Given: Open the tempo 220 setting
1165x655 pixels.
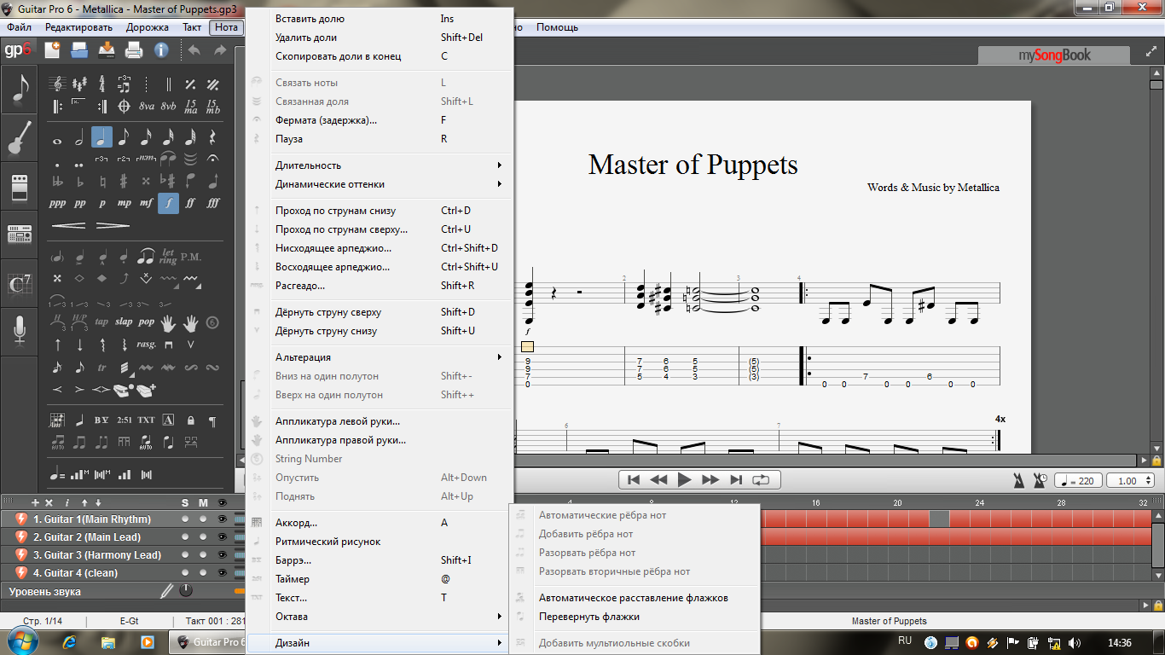Looking at the screenshot, I should pos(1078,481).
